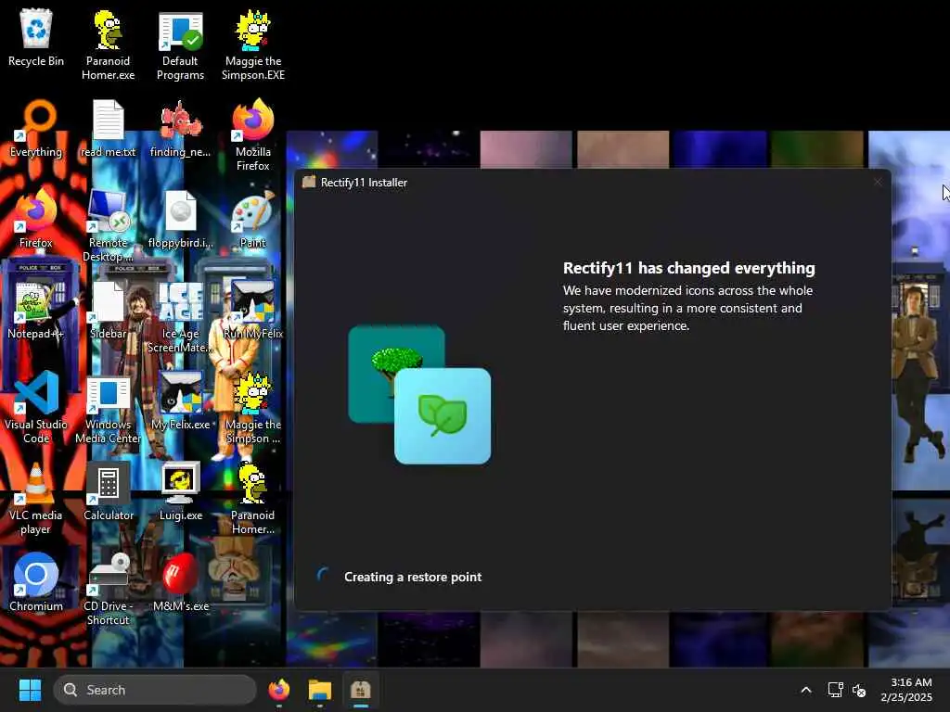Viewport: 950px width, 712px height.
Task: Click the 'Creating a restore point' status text
Action: coord(413,577)
